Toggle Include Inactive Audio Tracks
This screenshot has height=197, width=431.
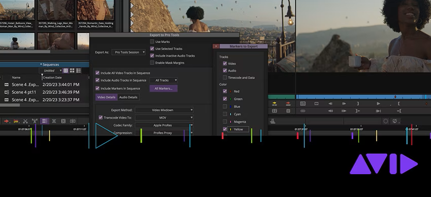(x=152, y=55)
